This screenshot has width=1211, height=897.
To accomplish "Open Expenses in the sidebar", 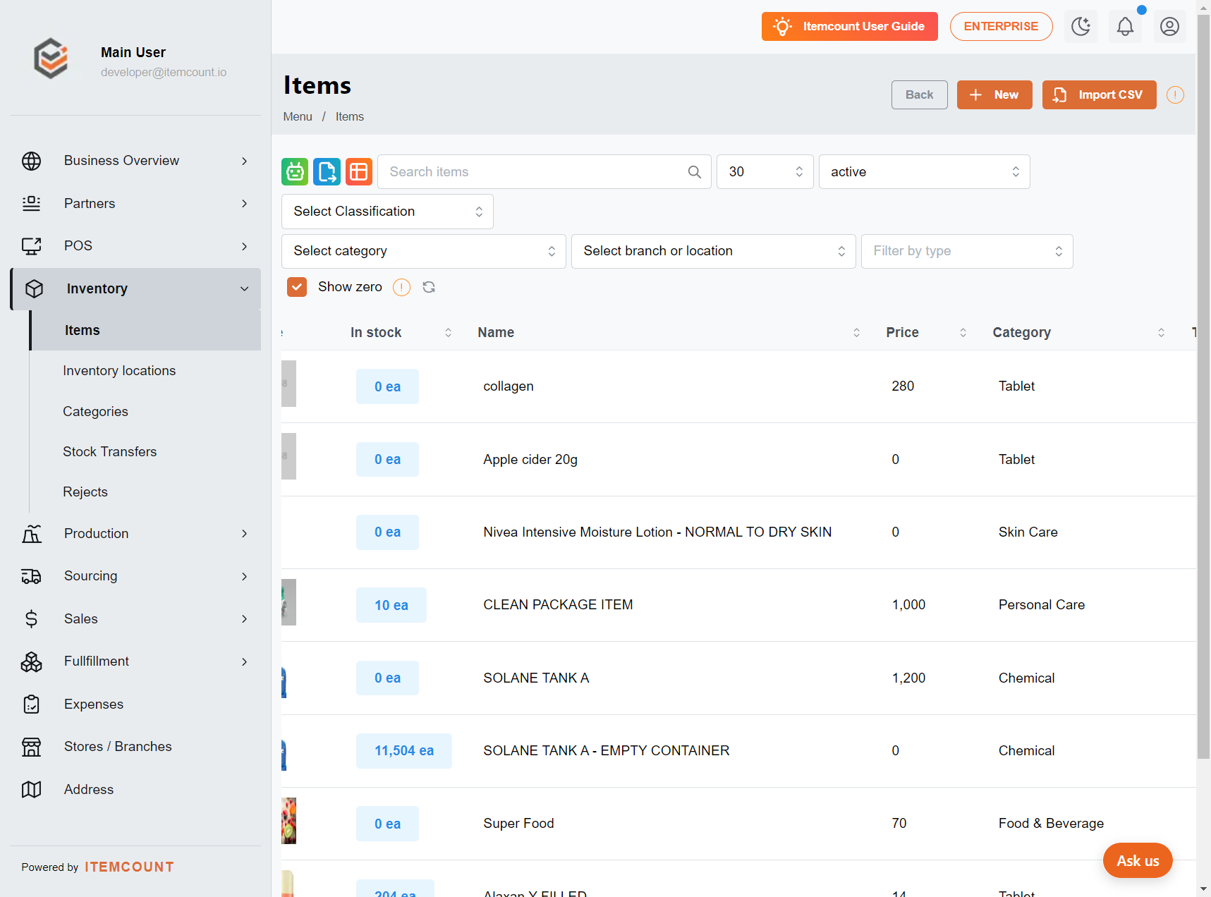I will (135, 704).
